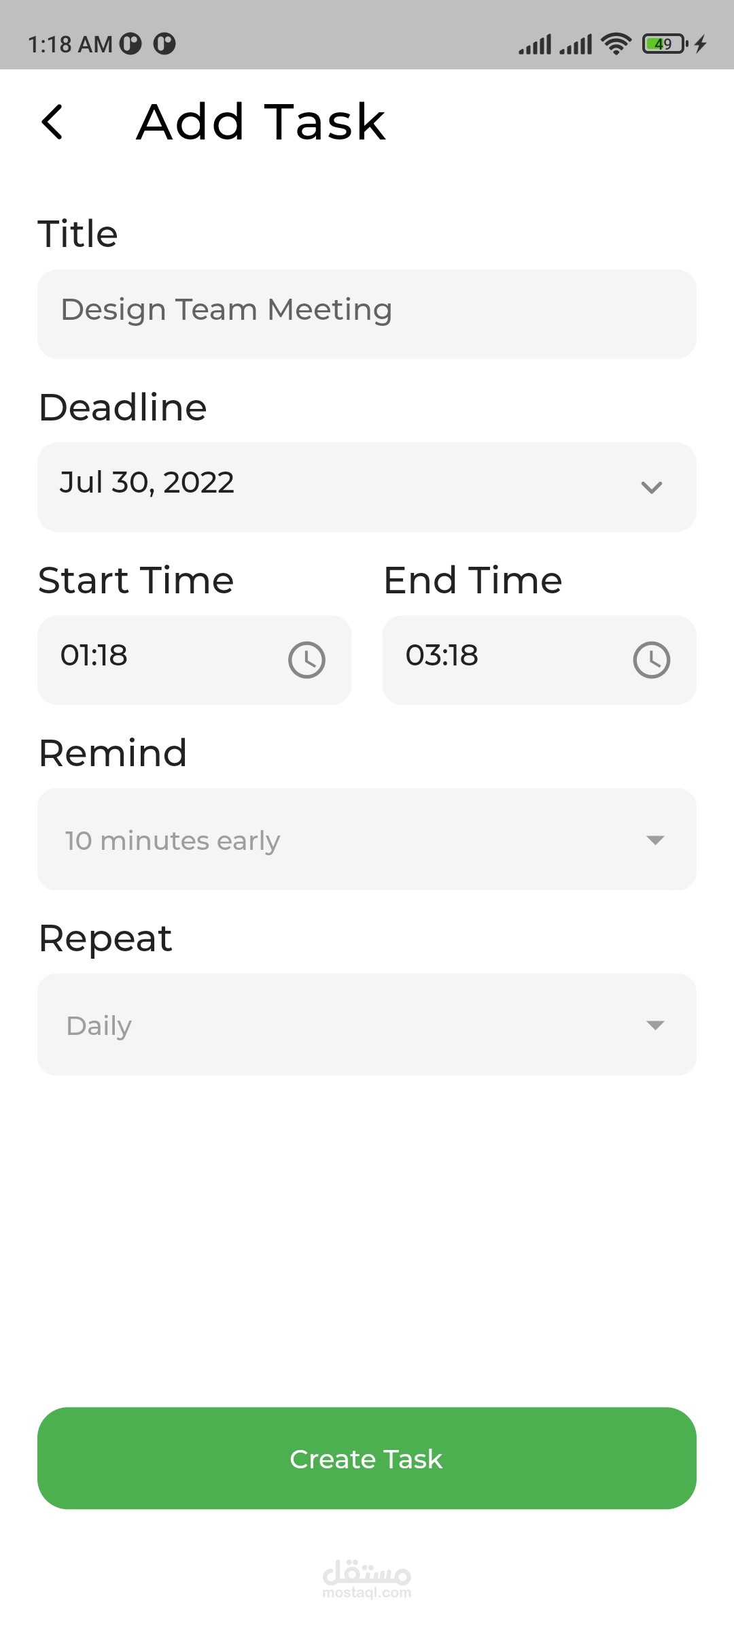734x1633 pixels.
Task: Tap the charging bolt icon
Action: (x=701, y=44)
